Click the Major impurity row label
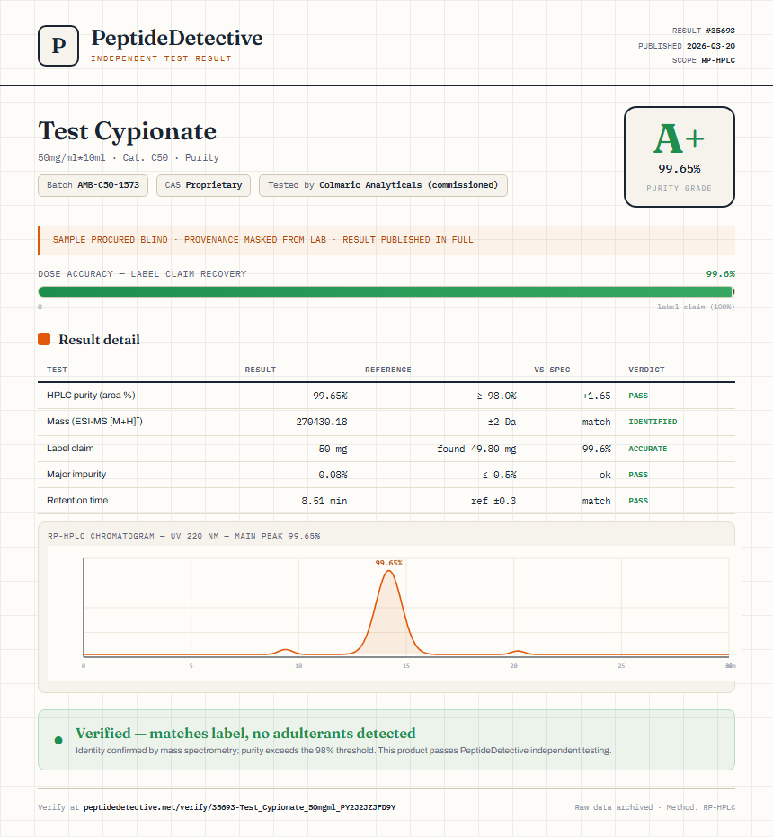 point(76,474)
